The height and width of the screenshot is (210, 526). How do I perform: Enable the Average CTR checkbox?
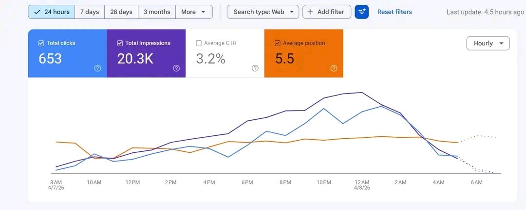(199, 43)
